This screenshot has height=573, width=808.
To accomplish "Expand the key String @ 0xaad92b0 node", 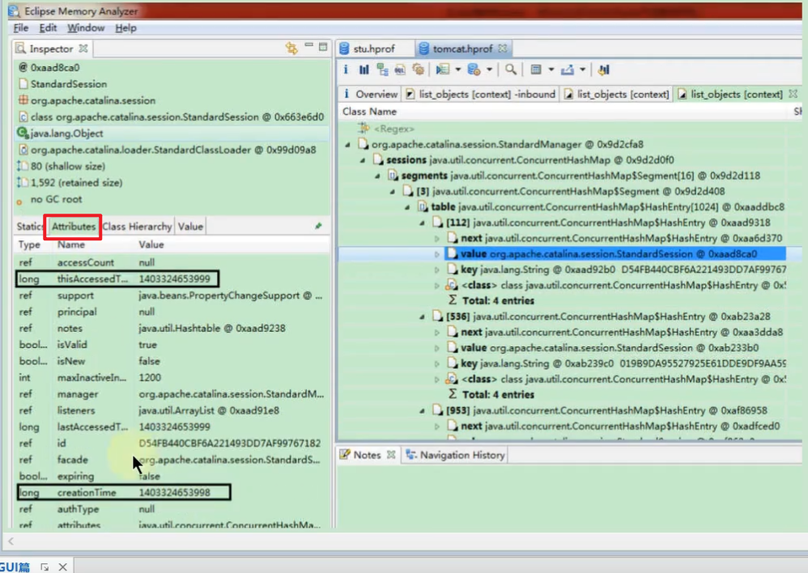I will coord(437,270).
